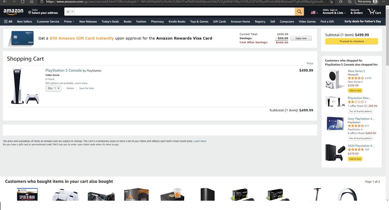389x210 pixels.
Task: Add 2020 Playstation 4 to cart
Action: pyautogui.click(x=355, y=159)
